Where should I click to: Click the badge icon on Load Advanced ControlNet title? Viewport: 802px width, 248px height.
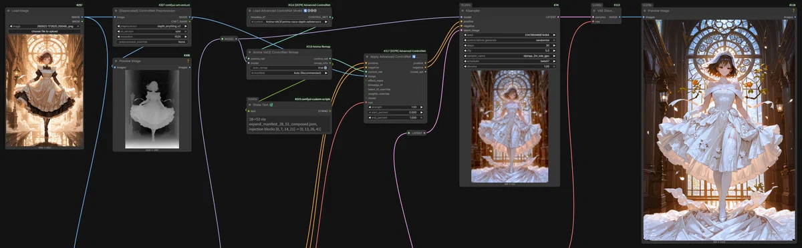tap(305, 11)
